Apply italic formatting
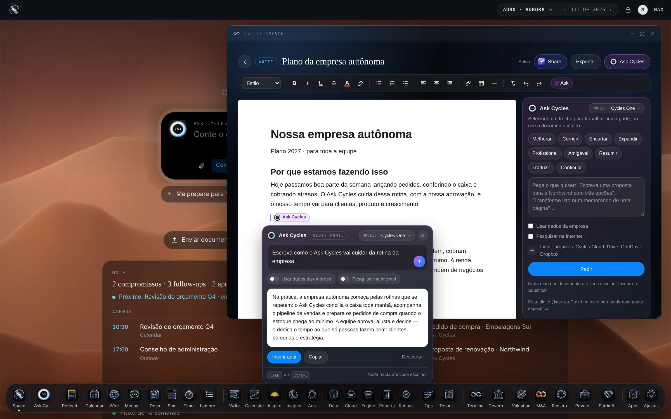 click(307, 83)
